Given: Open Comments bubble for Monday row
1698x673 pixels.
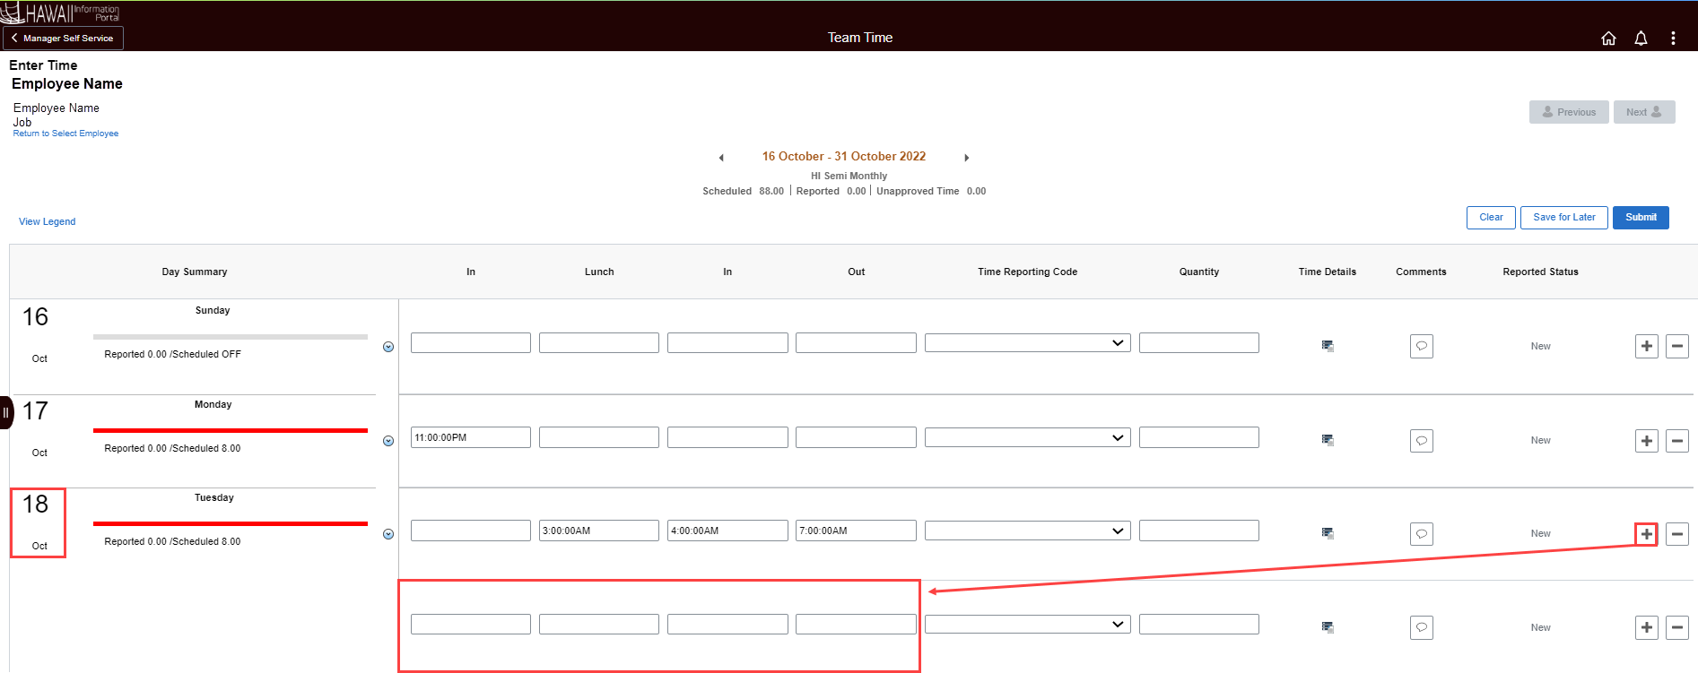Looking at the screenshot, I should (x=1422, y=441).
